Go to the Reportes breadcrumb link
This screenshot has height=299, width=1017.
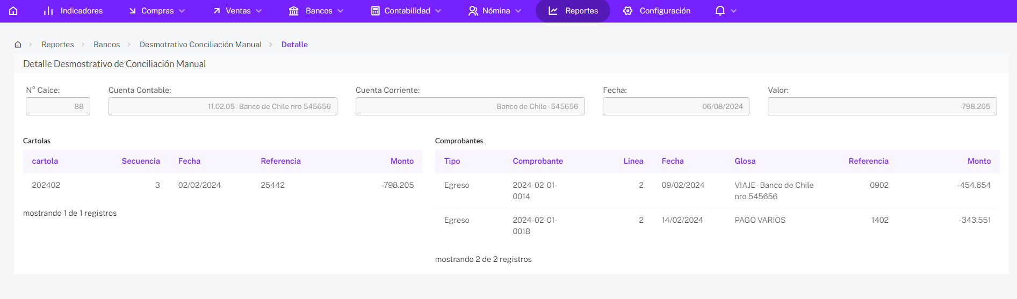point(57,45)
